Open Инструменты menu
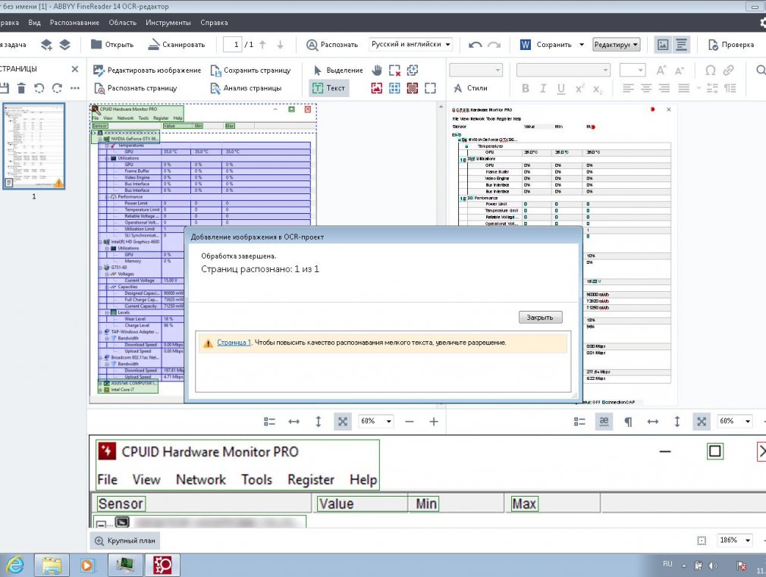 [x=168, y=23]
